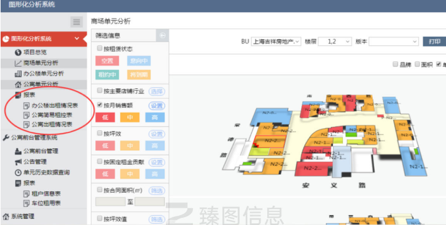446x225 pixels.
Task: Enable the 按主要店铺行业 checkbox
Action: (x=100, y=91)
